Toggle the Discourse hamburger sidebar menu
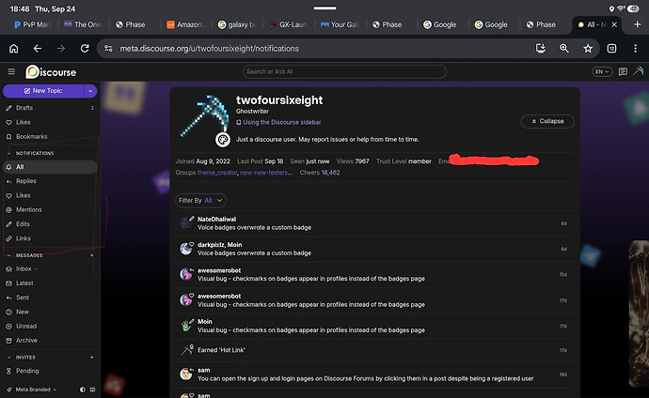The height and width of the screenshot is (398, 649). (x=11, y=72)
